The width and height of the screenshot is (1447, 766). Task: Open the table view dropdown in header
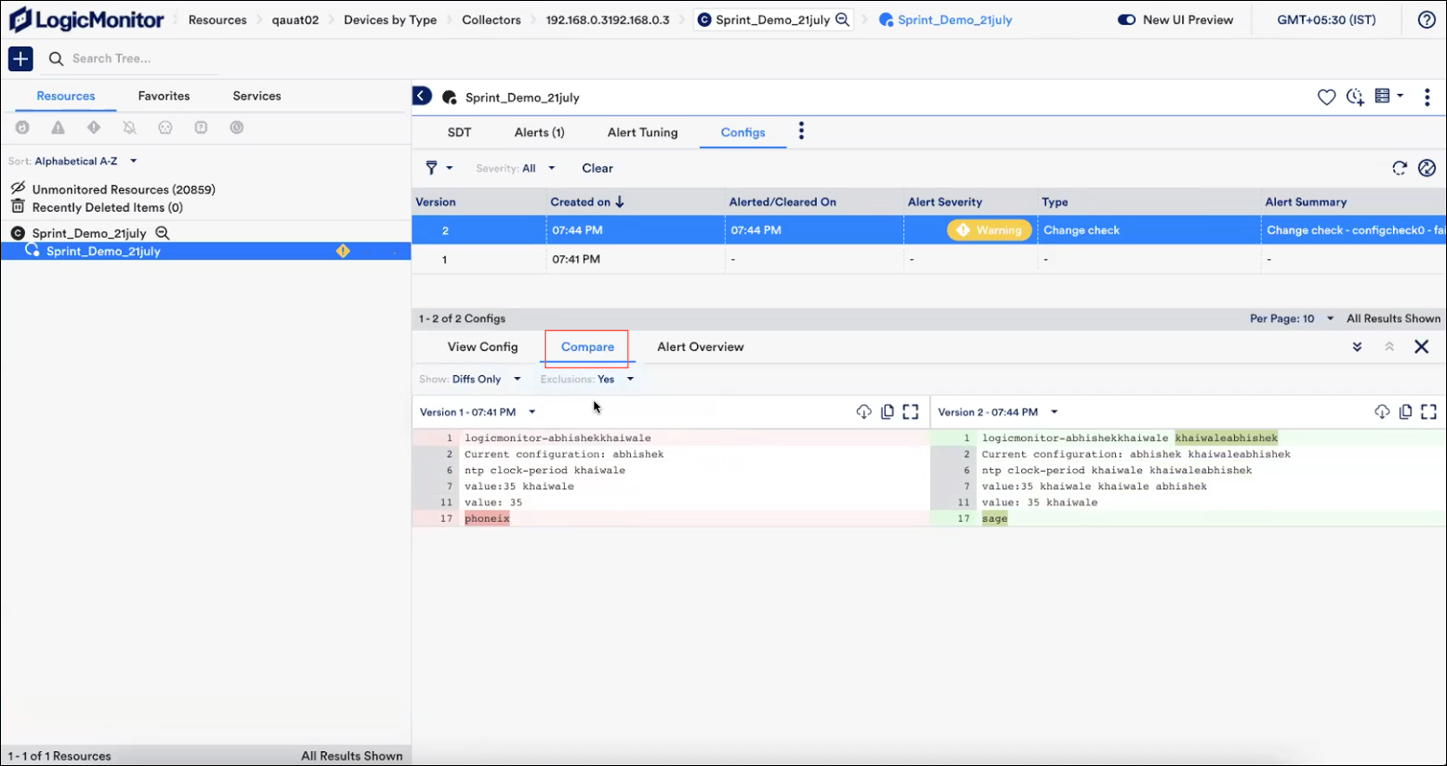1389,96
